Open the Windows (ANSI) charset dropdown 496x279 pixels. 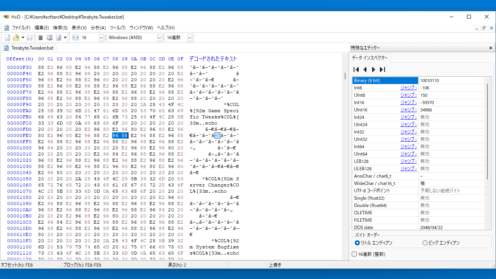pyautogui.click(x=159, y=38)
